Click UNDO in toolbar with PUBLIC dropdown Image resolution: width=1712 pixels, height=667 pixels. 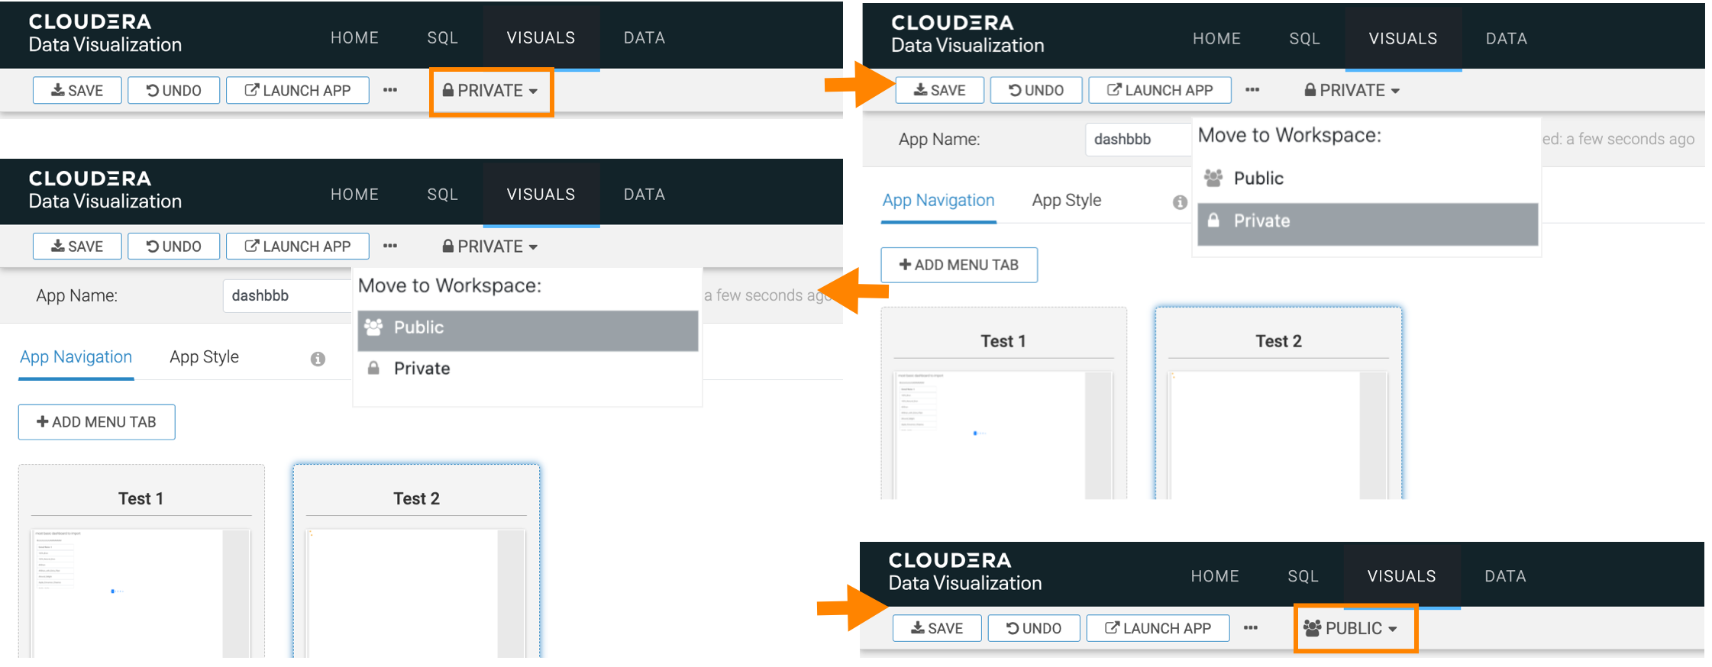[1033, 628]
